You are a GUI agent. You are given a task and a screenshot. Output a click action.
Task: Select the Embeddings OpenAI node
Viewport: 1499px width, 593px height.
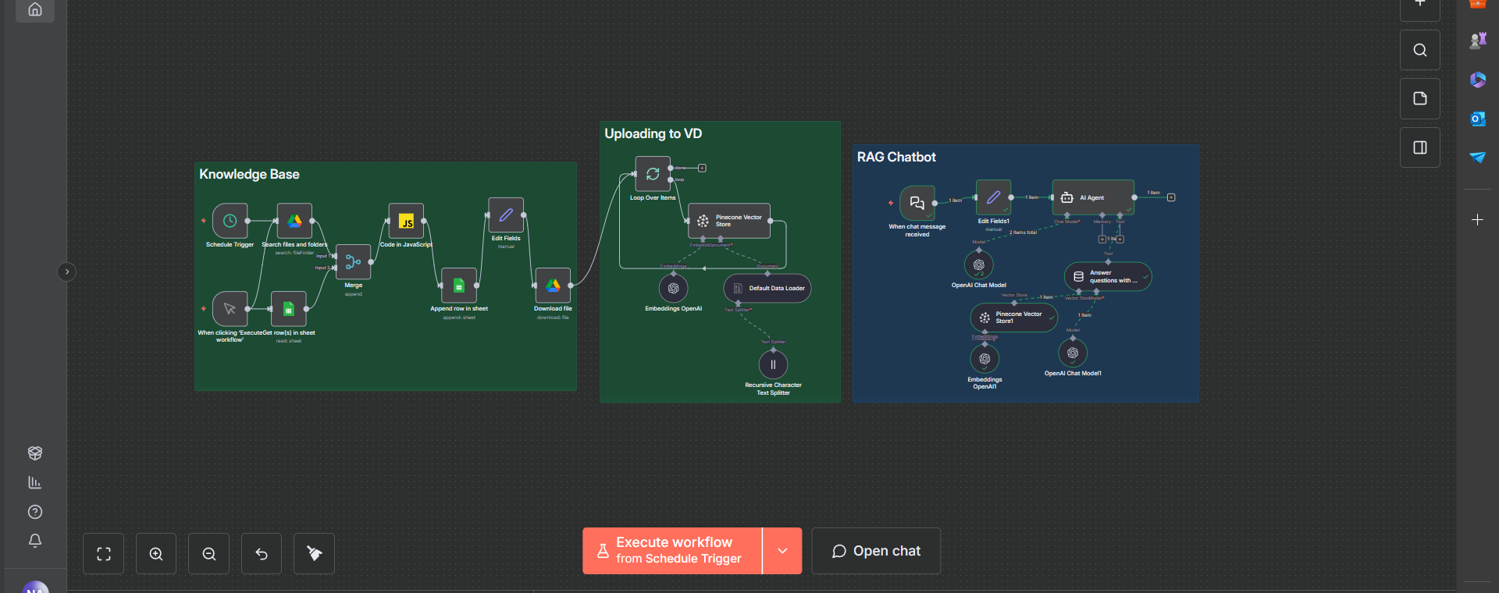click(673, 289)
